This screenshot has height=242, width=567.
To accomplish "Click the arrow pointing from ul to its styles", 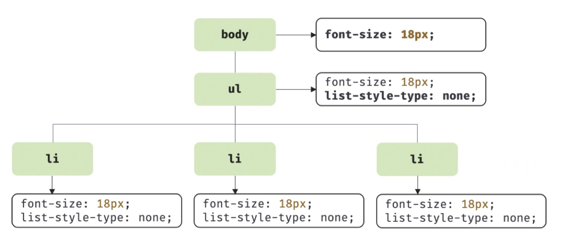I will pyautogui.click(x=295, y=89).
